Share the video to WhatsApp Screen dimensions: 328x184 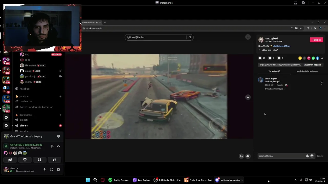313,58
